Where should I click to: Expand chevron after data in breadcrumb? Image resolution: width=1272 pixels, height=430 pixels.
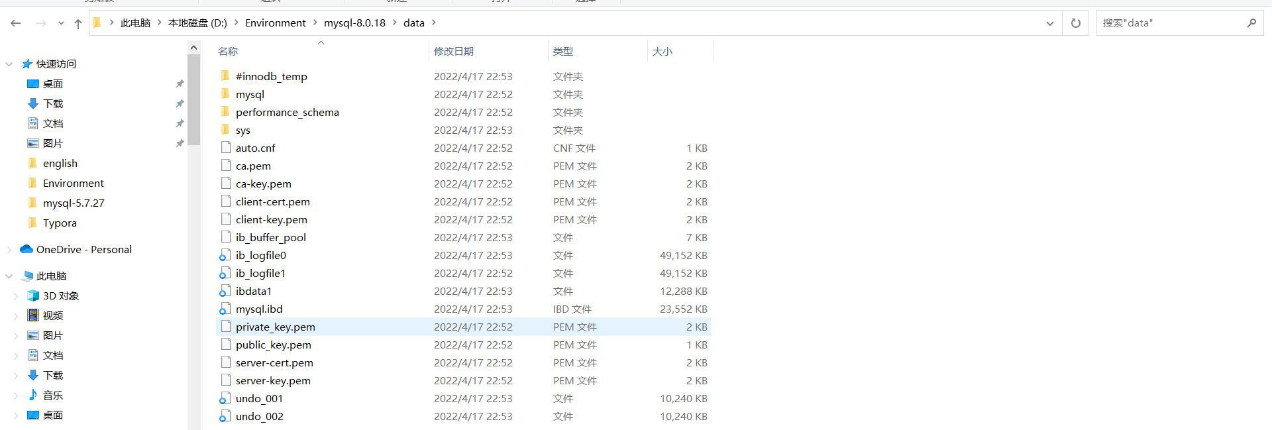click(x=434, y=23)
